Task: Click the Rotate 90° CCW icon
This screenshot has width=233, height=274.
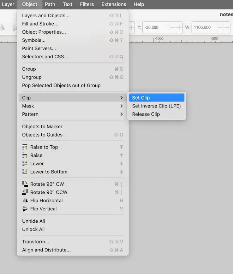Action: (25, 192)
